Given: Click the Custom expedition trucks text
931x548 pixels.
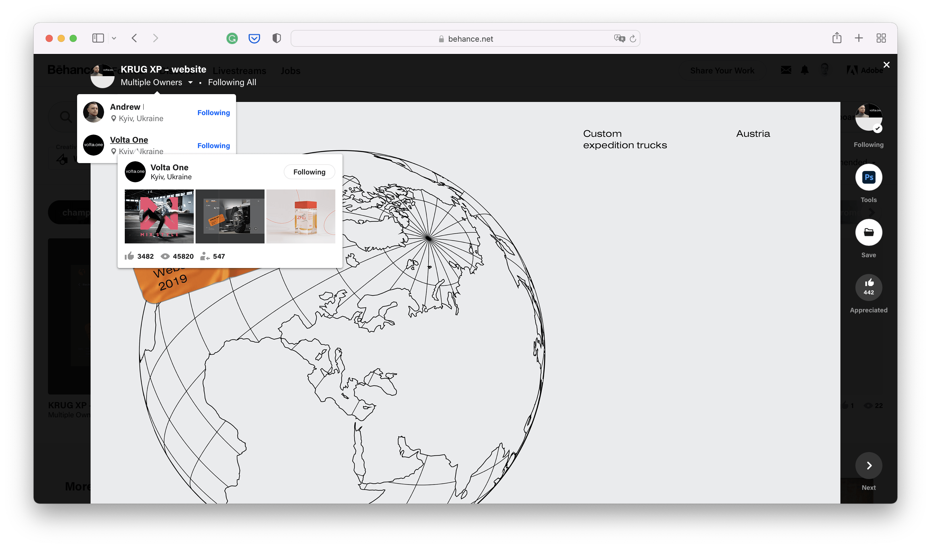Looking at the screenshot, I should click(625, 139).
